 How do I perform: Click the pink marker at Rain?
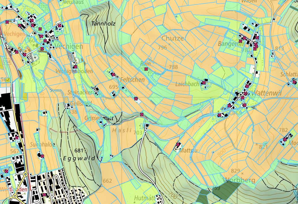[x=146, y=69]
